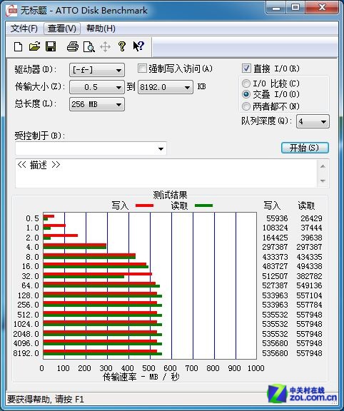
Task: Click description box scroll up arrow
Action: tap(323, 166)
